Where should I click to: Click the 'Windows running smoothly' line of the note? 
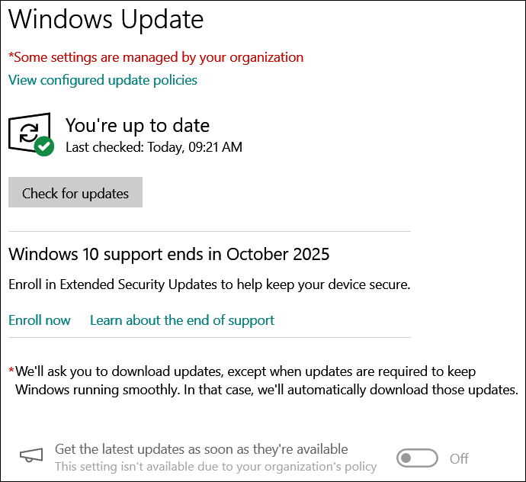pyautogui.click(x=267, y=390)
